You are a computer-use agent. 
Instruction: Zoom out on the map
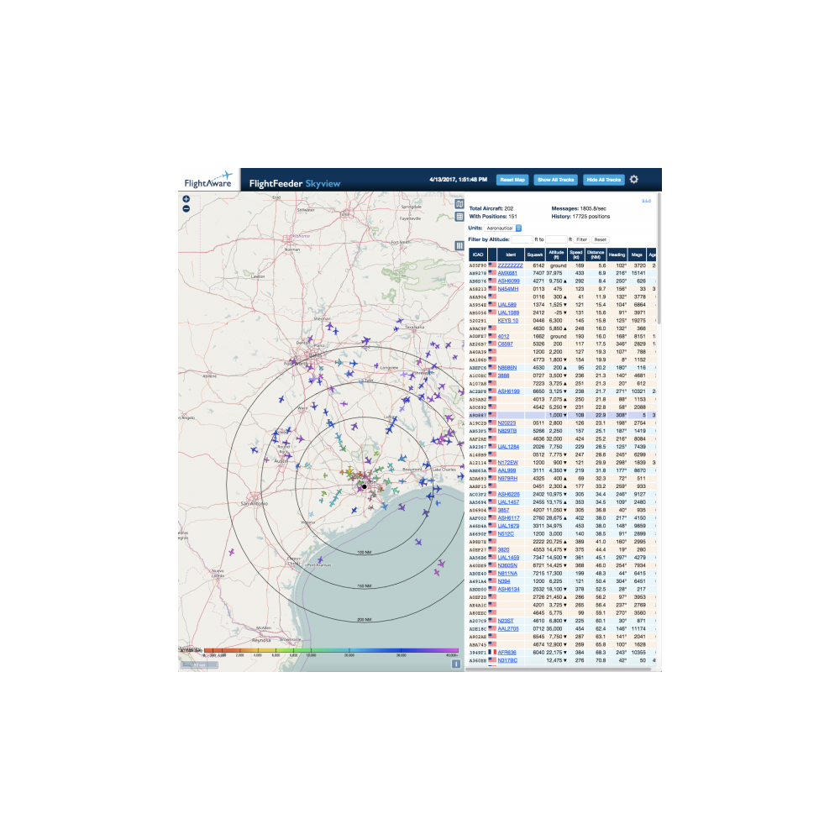tap(186, 209)
